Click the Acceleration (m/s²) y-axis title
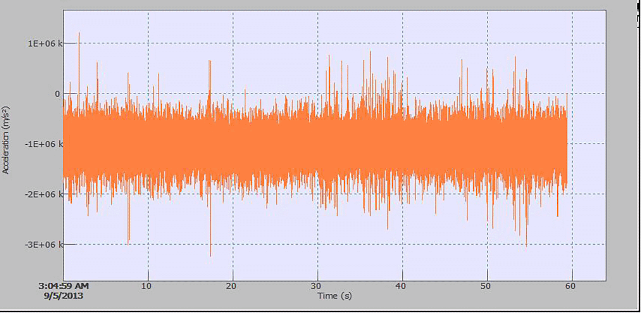The height and width of the screenshot is (313, 641). click(x=5, y=140)
